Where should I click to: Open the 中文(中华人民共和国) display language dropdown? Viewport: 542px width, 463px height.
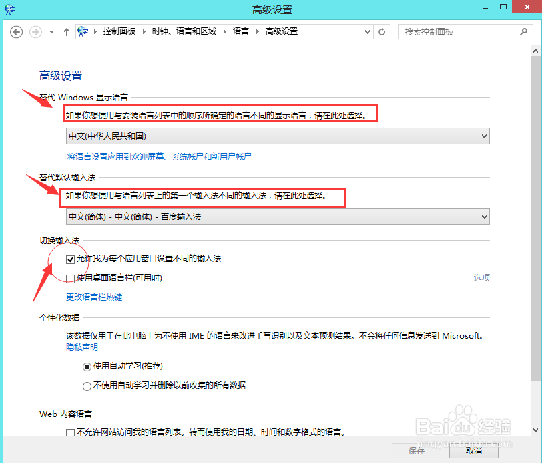[x=483, y=136]
